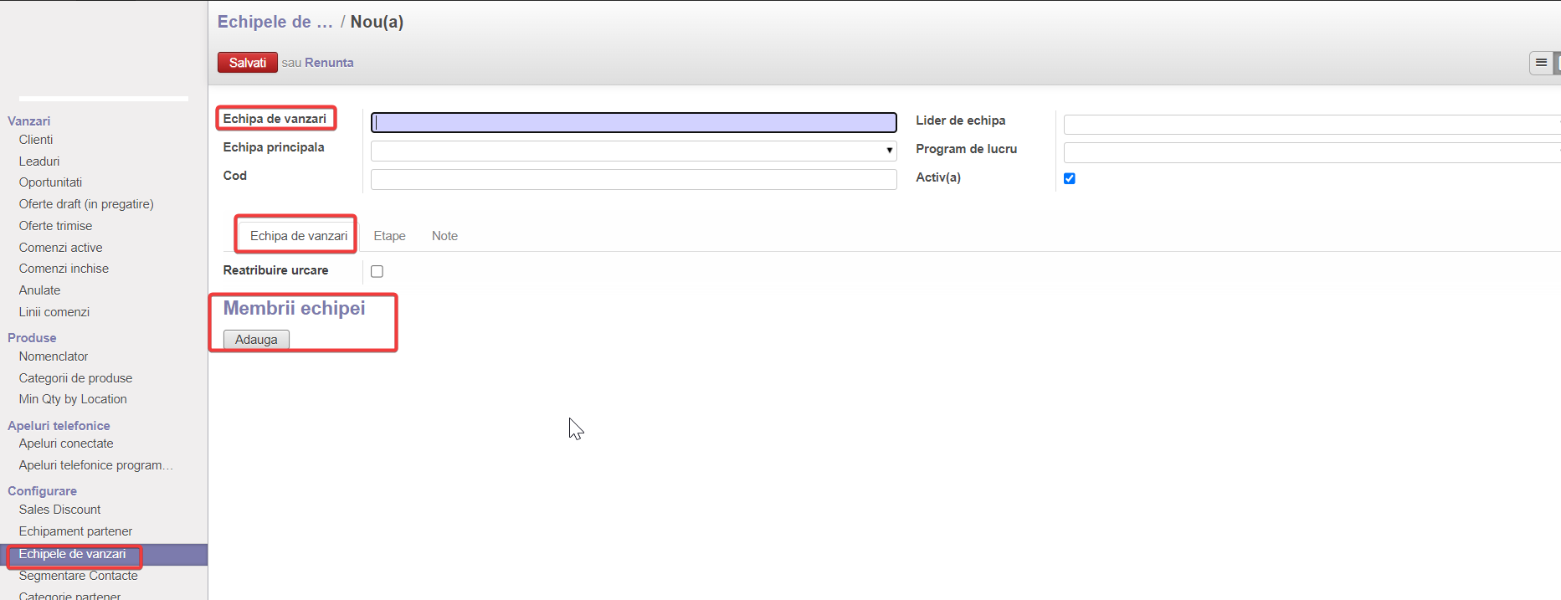The width and height of the screenshot is (1561, 600).
Task: Focus the Echipa de vanzari name field
Action: 633,123
